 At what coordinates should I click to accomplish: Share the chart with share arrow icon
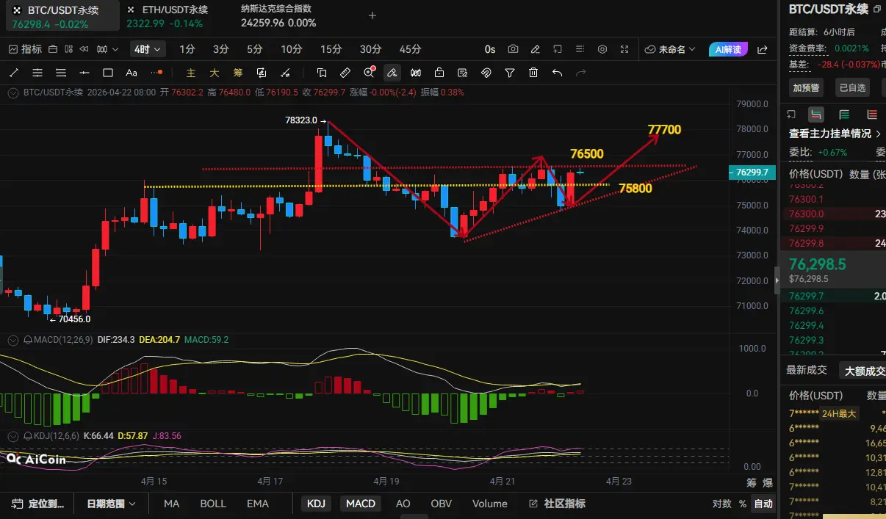(x=763, y=49)
